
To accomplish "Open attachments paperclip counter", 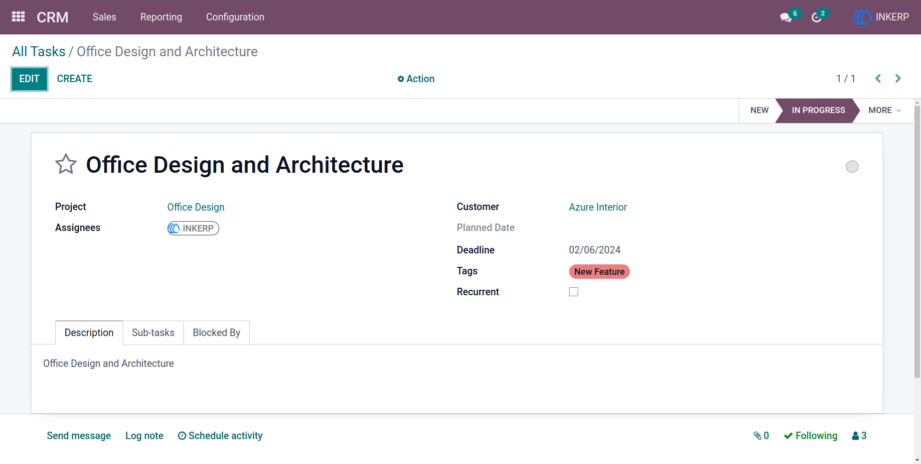I will (x=761, y=436).
